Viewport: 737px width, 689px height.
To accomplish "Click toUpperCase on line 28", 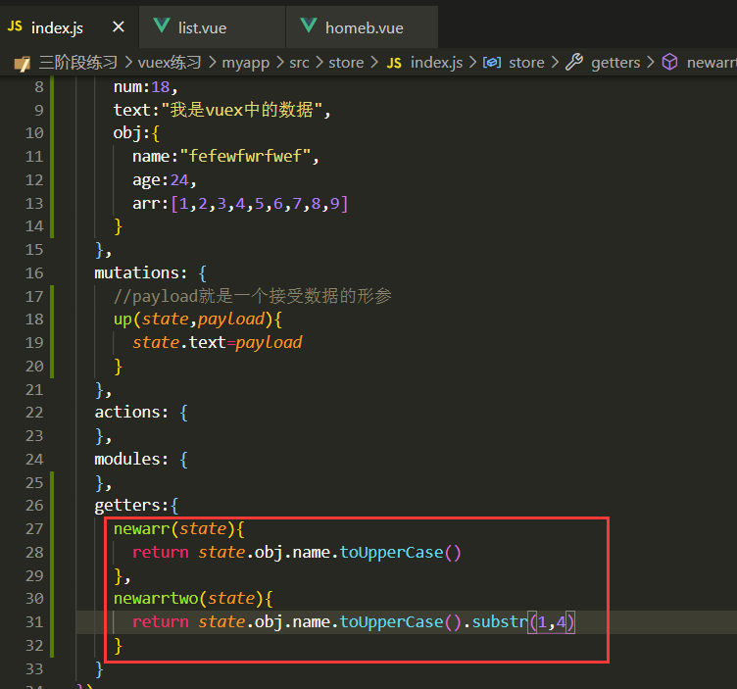I will 392,552.
